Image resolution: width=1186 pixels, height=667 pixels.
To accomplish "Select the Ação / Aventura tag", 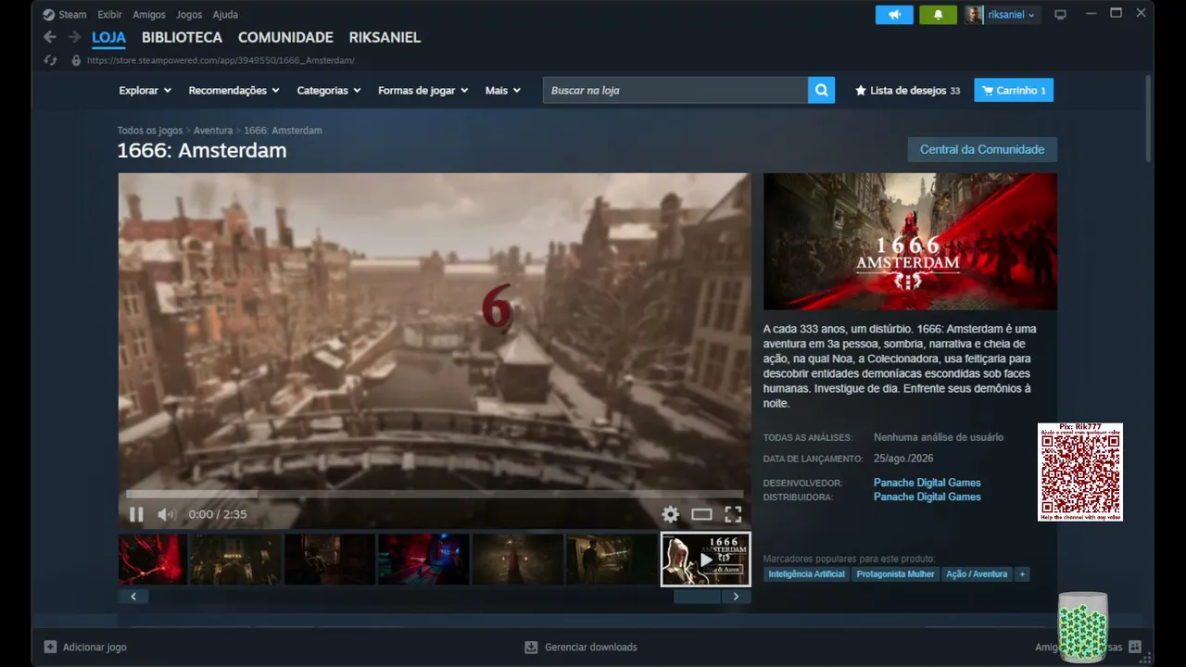I will tap(977, 574).
